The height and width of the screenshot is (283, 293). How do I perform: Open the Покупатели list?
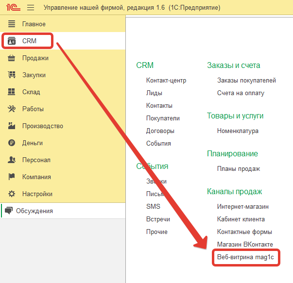coord(163,118)
